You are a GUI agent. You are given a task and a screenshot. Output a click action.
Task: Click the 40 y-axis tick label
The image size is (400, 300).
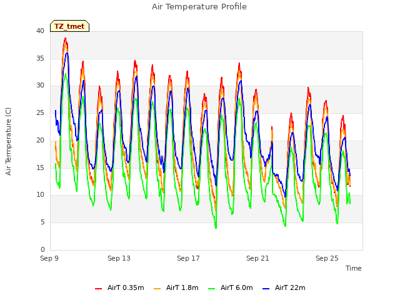point(40,31)
